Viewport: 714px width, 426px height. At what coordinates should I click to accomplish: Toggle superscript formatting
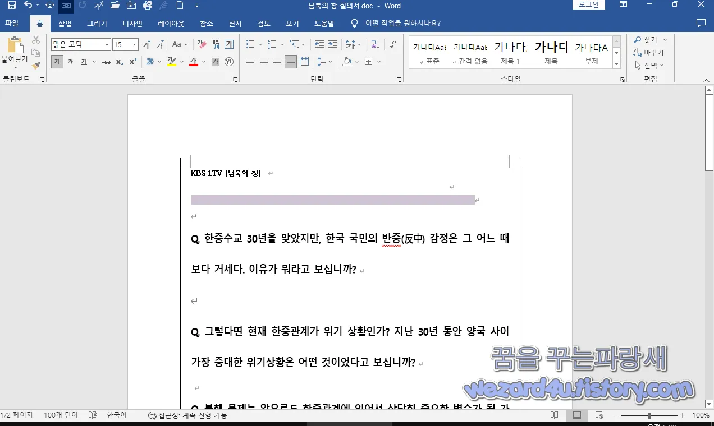(x=133, y=62)
